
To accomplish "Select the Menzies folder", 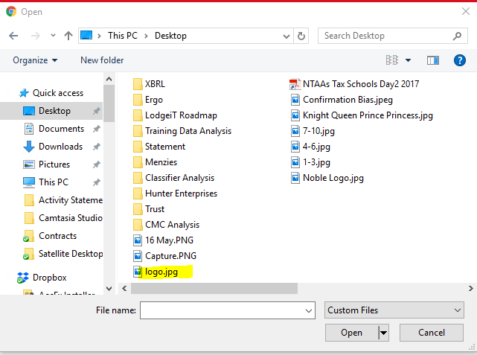I will pos(155,162).
